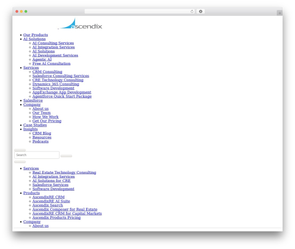Click the empty button below Search field
Viewport: 295px width, 249px height.
pyautogui.click(x=20, y=162)
